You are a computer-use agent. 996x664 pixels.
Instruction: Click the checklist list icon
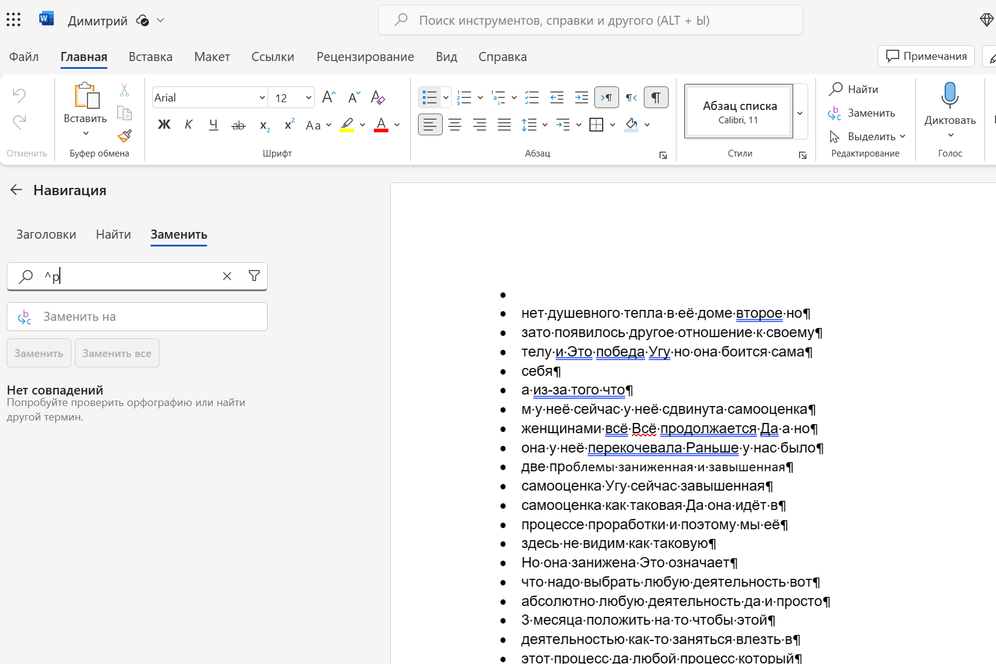tap(532, 97)
